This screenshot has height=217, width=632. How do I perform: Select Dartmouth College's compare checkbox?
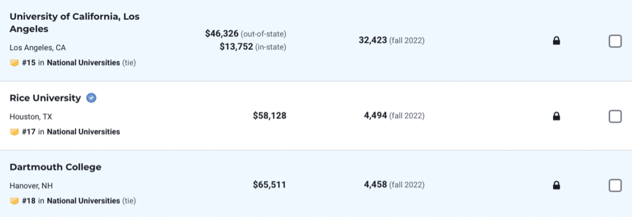click(615, 185)
